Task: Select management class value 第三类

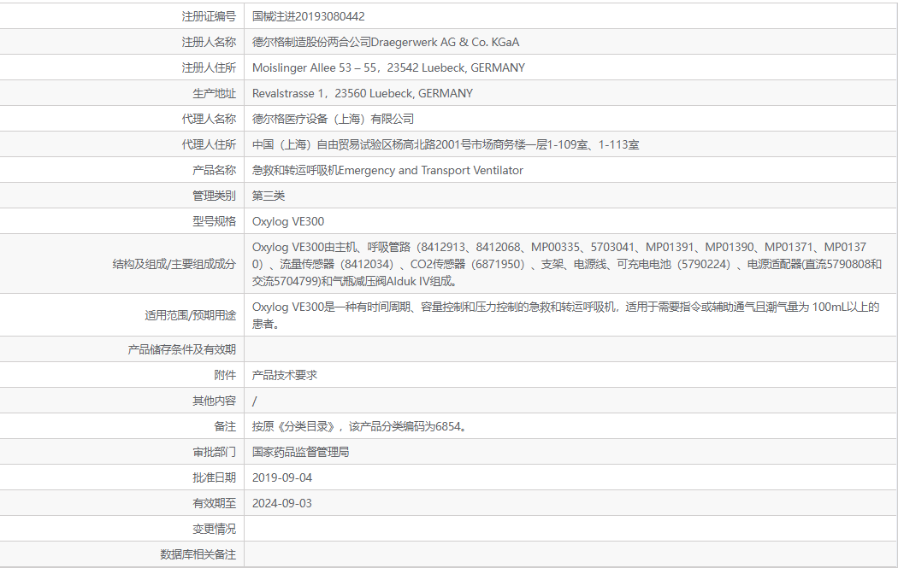Action: [x=268, y=196]
